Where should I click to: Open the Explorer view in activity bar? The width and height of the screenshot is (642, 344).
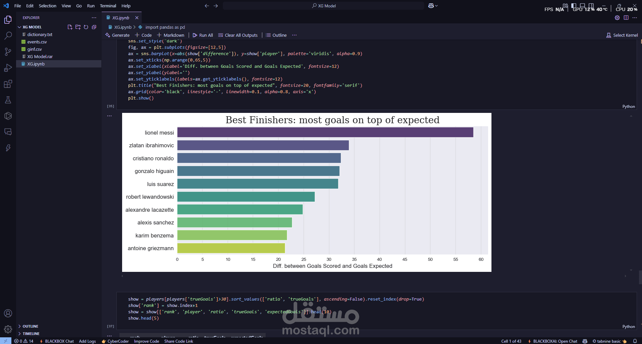click(x=8, y=19)
